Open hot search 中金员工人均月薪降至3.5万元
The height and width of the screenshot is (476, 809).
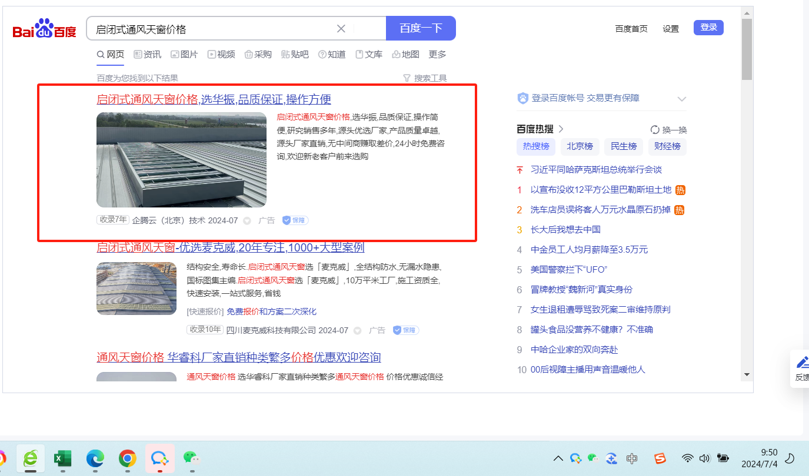pos(589,250)
